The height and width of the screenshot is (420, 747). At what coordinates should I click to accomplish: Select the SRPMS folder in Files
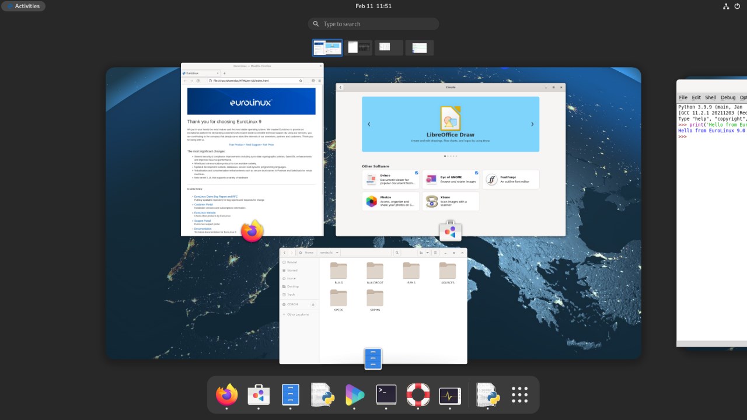(x=375, y=300)
